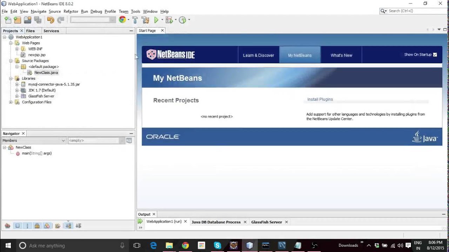The width and height of the screenshot is (449, 252).
Task: Open the Members dropdown in Navigator
Action: [34, 140]
